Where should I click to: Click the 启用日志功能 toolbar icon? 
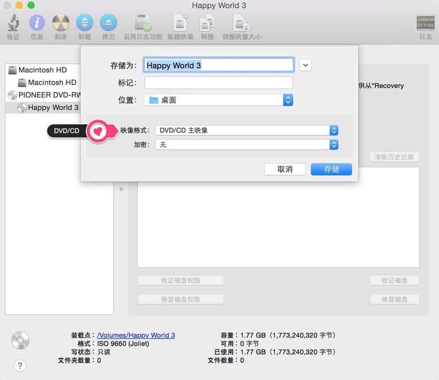143,23
